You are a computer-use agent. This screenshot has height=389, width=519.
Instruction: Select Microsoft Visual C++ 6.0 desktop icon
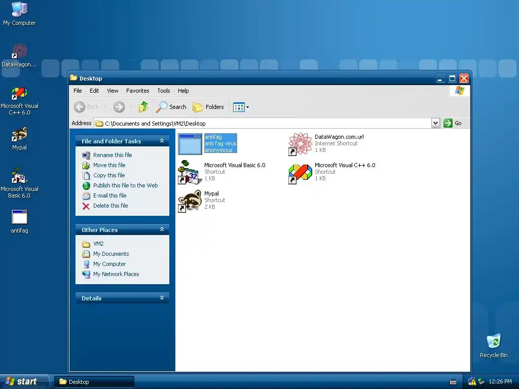(19, 101)
